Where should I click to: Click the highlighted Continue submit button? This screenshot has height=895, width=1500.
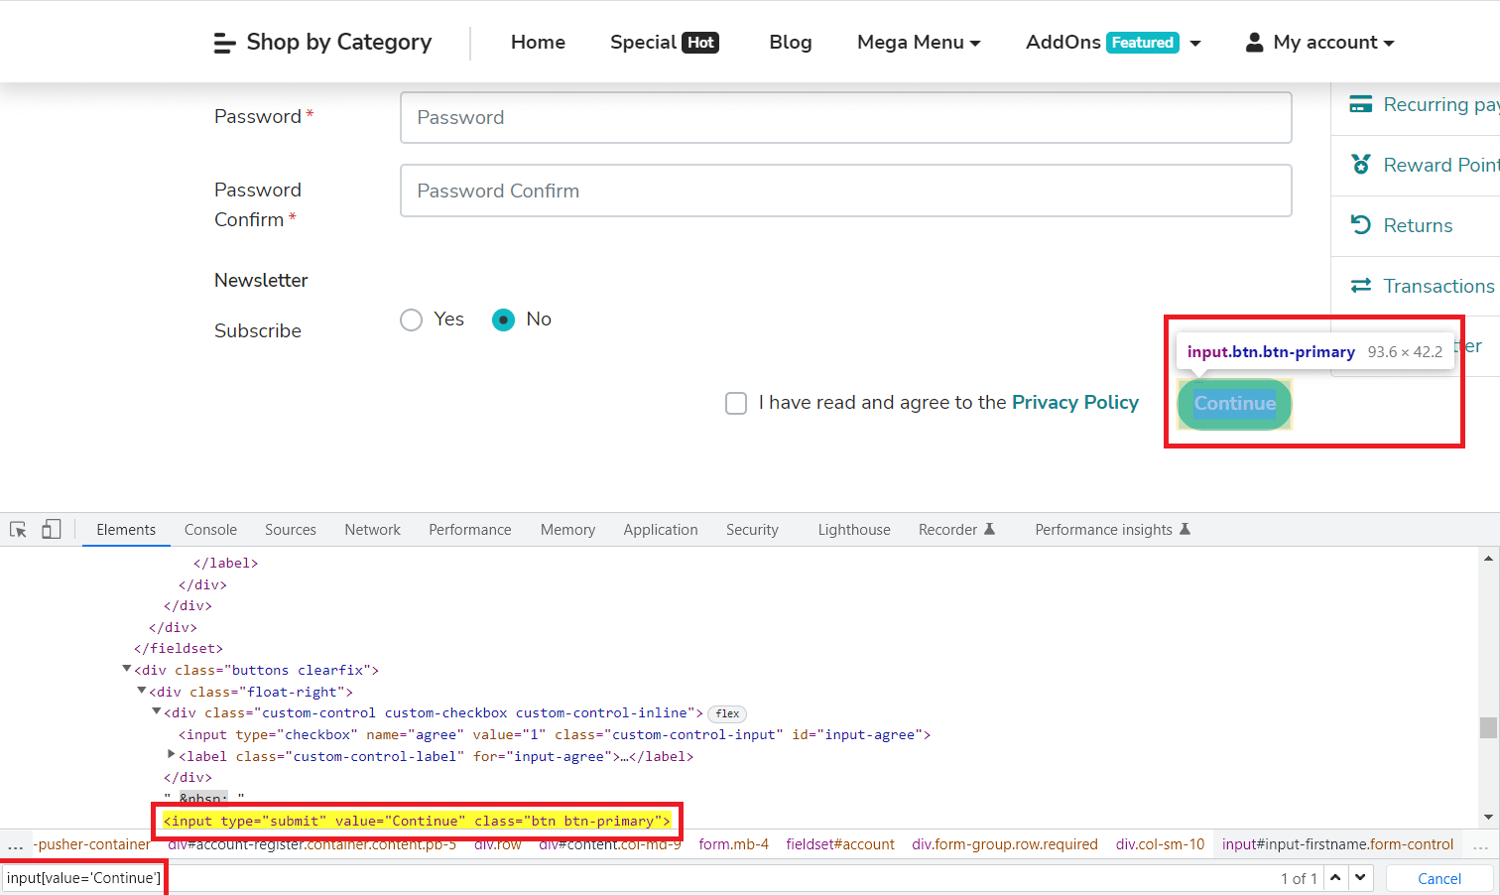tap(1234, 404)
